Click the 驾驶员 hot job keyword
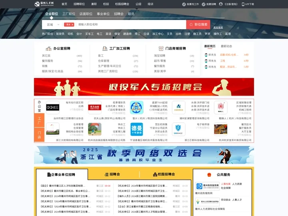Image resolution: width=288 pixels, height=216 pixels. coord(60,34)
